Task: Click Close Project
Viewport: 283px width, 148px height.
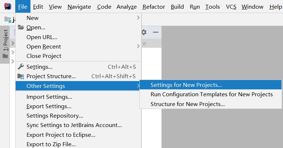Action: [x=44, y=56]
